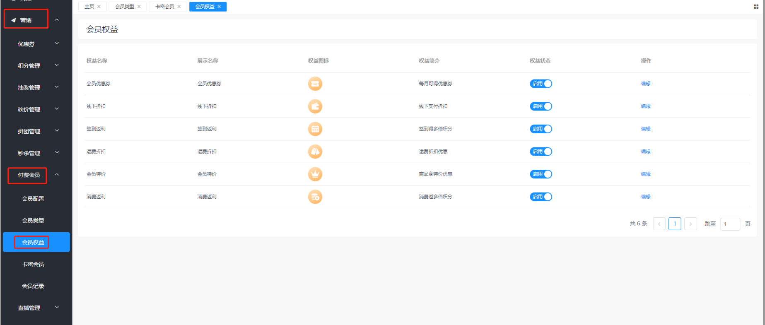Click the 运费折扣 benefit icon

[315, 152]
